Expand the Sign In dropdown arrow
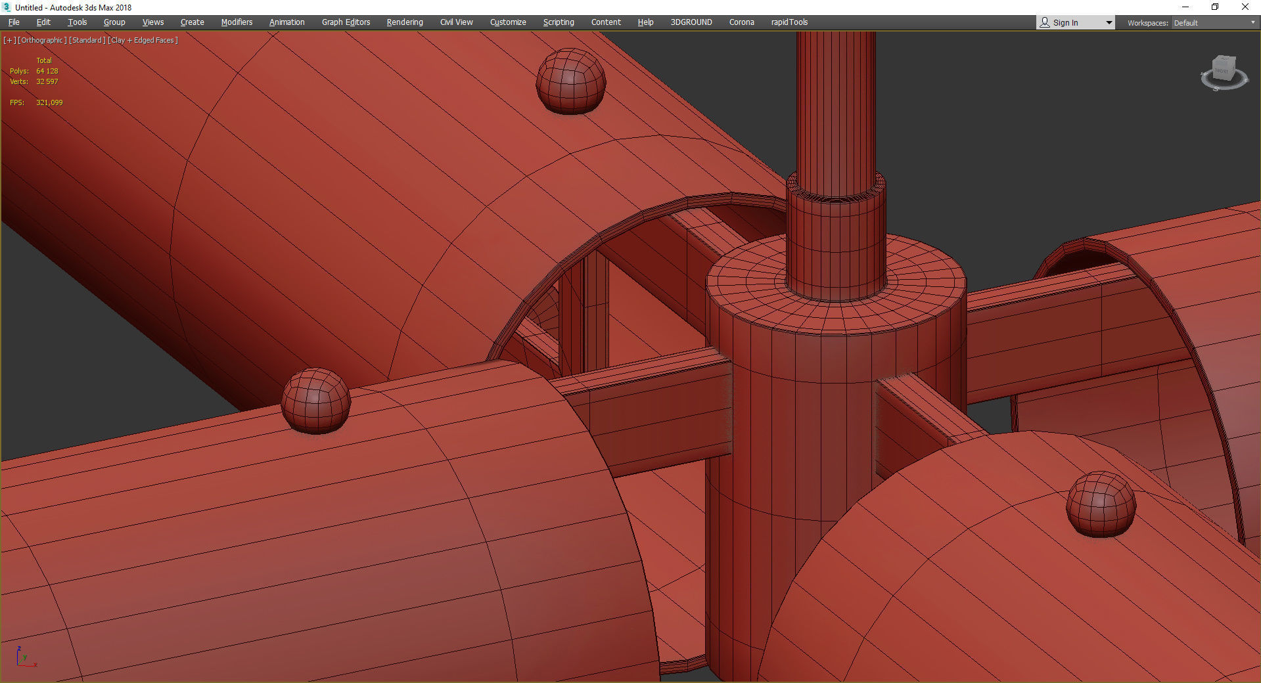Viewport: 1261px width, 683px height. (x=1109, y=23)
